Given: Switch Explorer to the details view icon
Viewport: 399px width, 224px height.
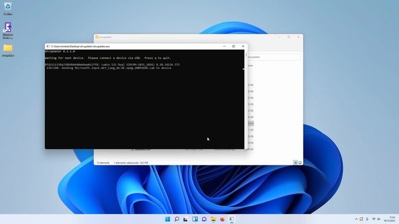Looking at the screenshot, I should (296, 162).
